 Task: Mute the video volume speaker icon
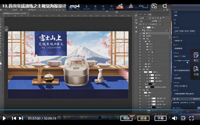(x=174, y=118)
